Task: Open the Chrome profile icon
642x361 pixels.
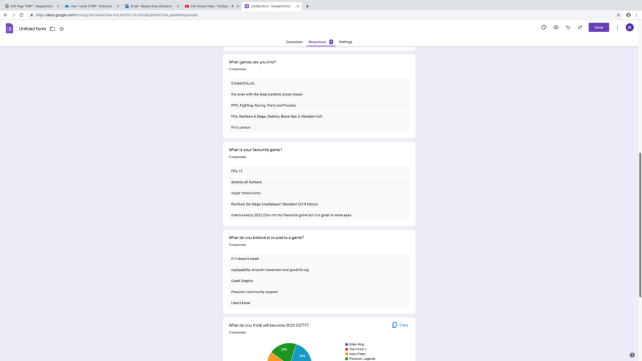Action: pyautogui.click(x=628, y=15)
